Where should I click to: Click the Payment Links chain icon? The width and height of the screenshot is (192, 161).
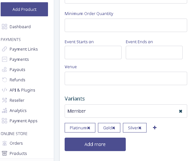pyautogui.click(x=4, y=49)
